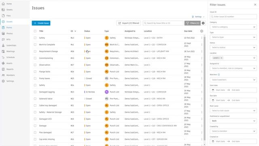The image size is (259, 146).
Task: Remove the Level 1 location filter tag
Action: [221, 58]
